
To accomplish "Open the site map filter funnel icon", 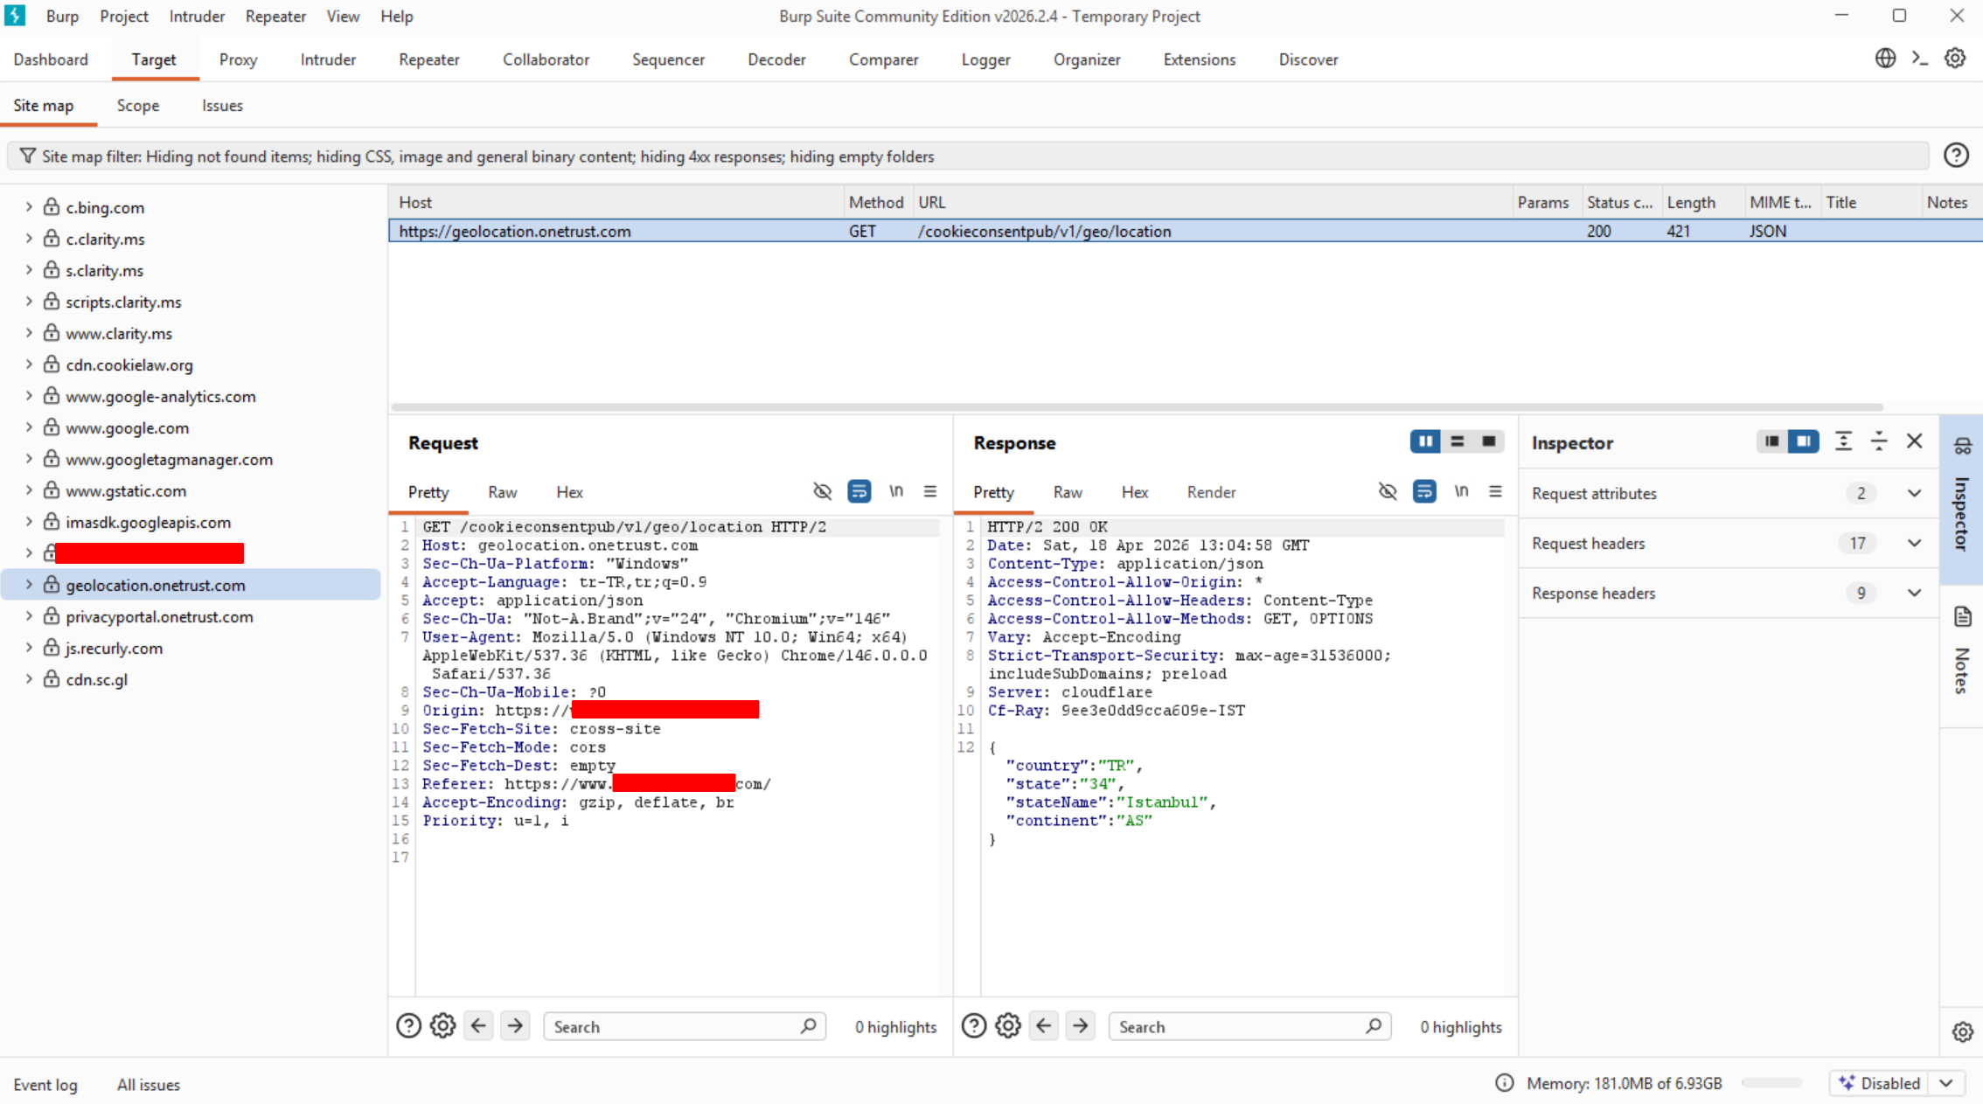I will pos(28,156).
